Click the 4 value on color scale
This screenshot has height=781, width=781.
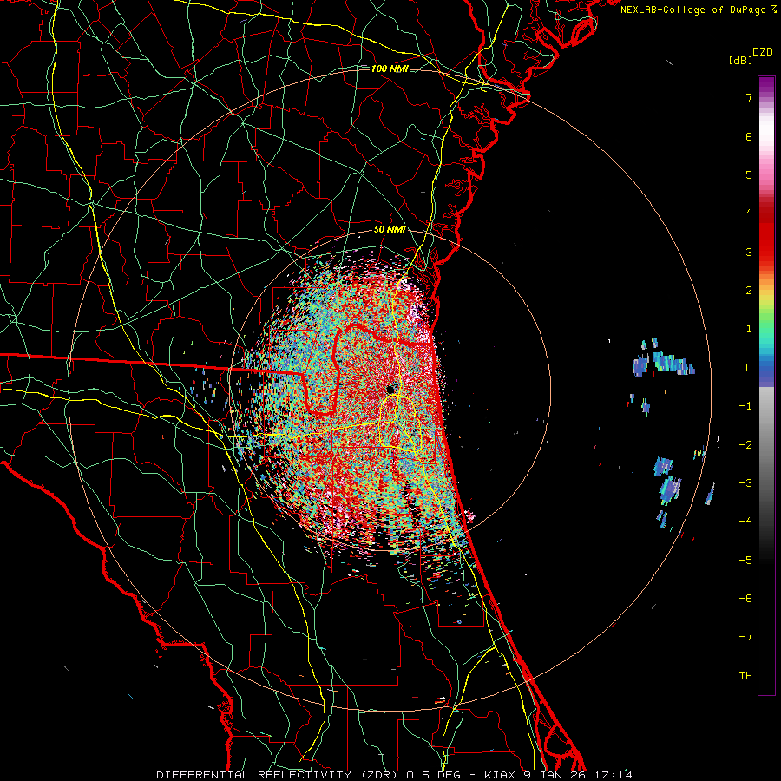coord(749,213)
